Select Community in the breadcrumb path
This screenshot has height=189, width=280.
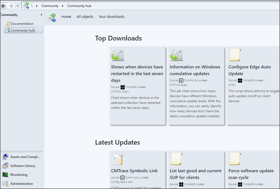pos(50,6)
